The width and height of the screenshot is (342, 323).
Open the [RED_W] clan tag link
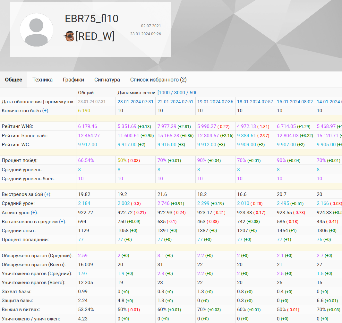click(95, 36)
